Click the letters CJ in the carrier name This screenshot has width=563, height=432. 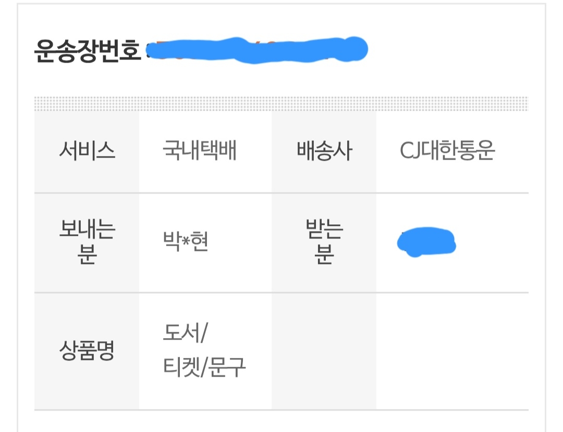pos(411,151)
